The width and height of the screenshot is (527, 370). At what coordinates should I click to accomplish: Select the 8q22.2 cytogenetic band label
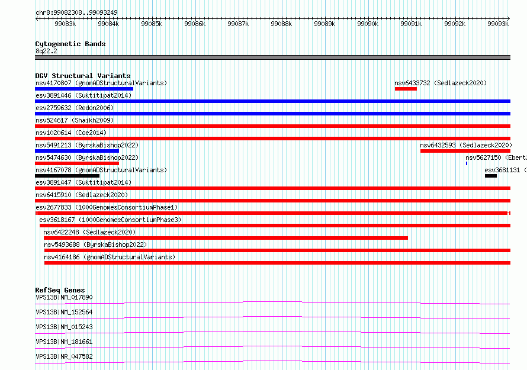click(46, 51)
